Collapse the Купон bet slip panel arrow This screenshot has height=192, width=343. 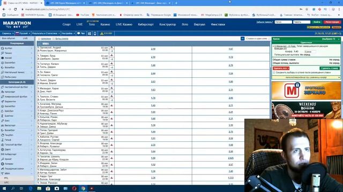tap(339, 39)
